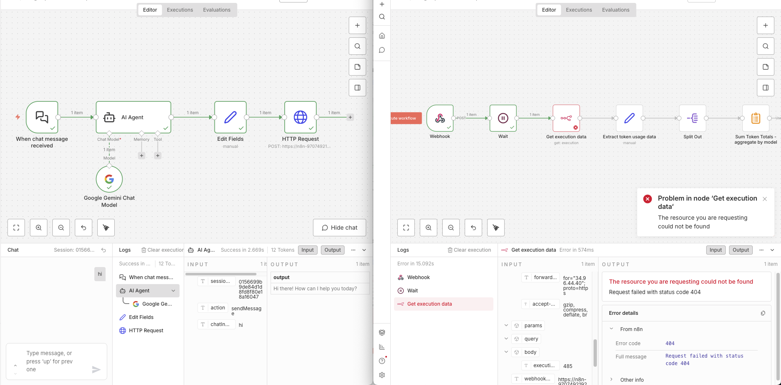The width and height of the screenshot is (781, 385).
Task: Select the 'Extract token usage data' node
Action: tap(629, 118)
